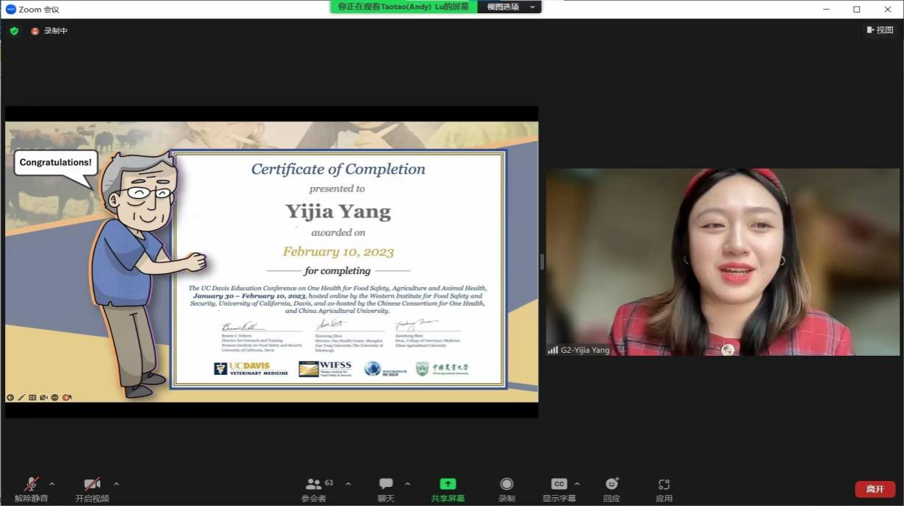Open the 视图 view layout menu
This screenshot has width=904, height=506.
point(880,30)
